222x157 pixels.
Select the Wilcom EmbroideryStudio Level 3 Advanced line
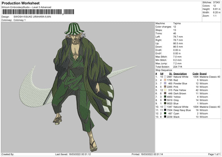click(x=26, y=7)
